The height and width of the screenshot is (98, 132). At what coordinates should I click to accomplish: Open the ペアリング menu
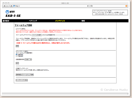tap(33, 21)
